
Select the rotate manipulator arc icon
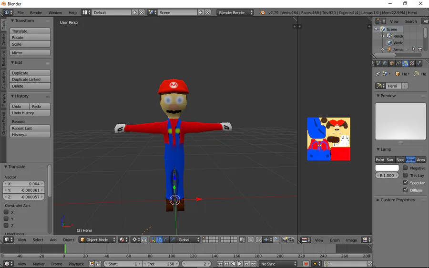click(x=166, y=239)
